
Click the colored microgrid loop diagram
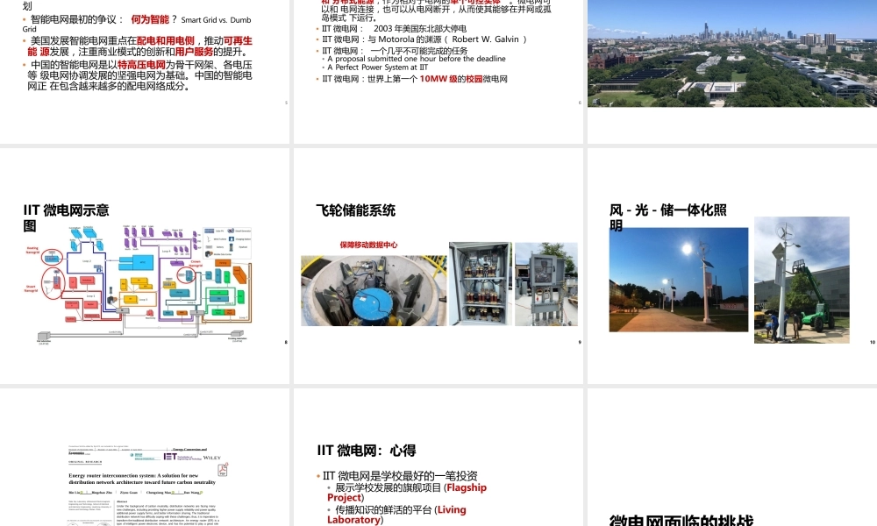point(145,283)
